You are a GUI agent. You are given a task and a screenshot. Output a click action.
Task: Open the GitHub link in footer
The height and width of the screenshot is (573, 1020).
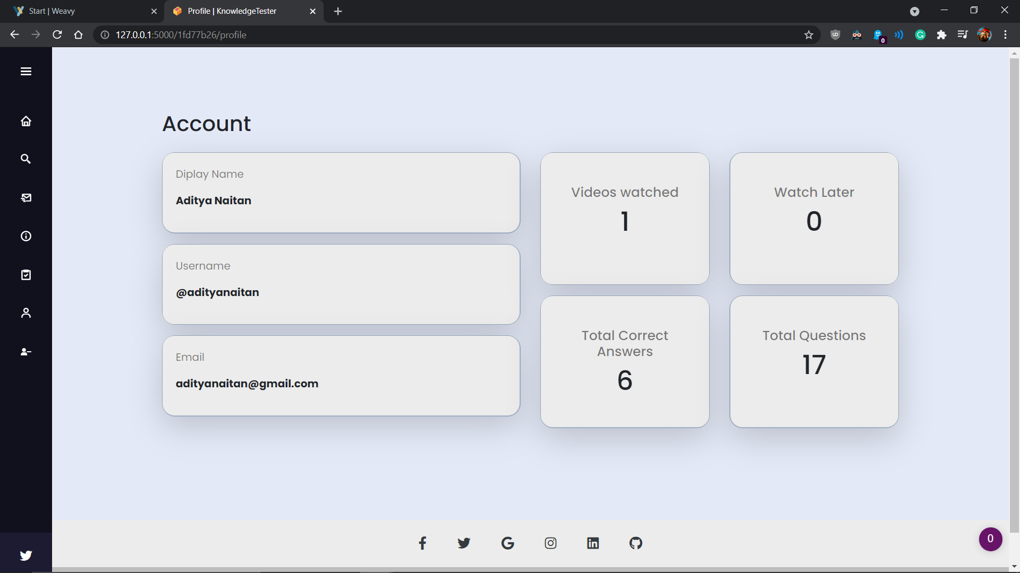pos(635,543)
